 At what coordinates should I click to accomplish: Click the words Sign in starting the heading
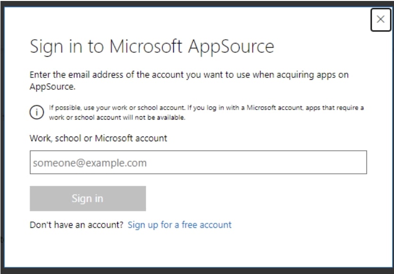pyautogui.click(x=57, y=46)
